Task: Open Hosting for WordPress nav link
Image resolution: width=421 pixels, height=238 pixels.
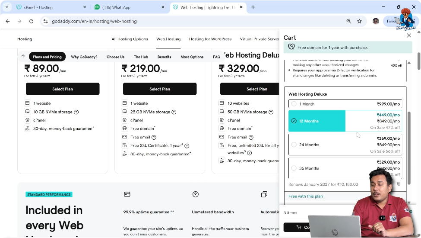Action: tap(210, 39)
